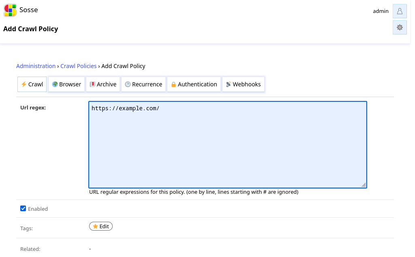Switch to the Recurrence tab
415x257 pixels.
coord(143,84)
